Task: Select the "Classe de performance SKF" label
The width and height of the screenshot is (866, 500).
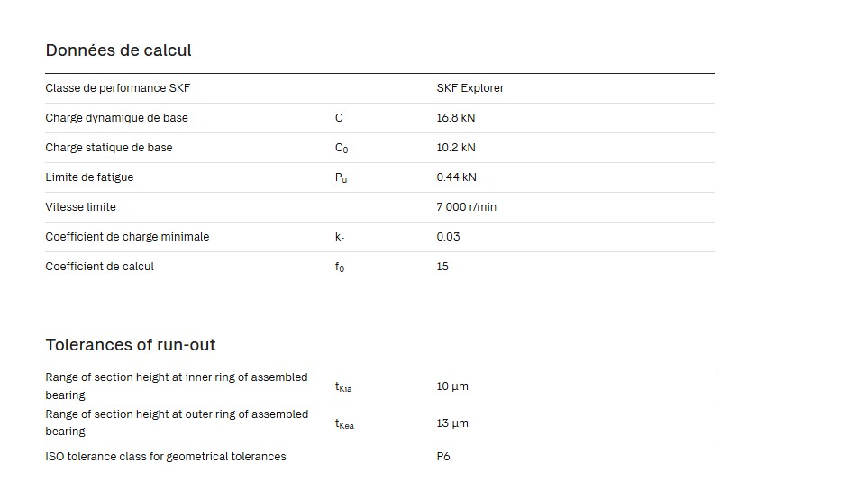Action: pyautogui.click(x=118, y=88)
